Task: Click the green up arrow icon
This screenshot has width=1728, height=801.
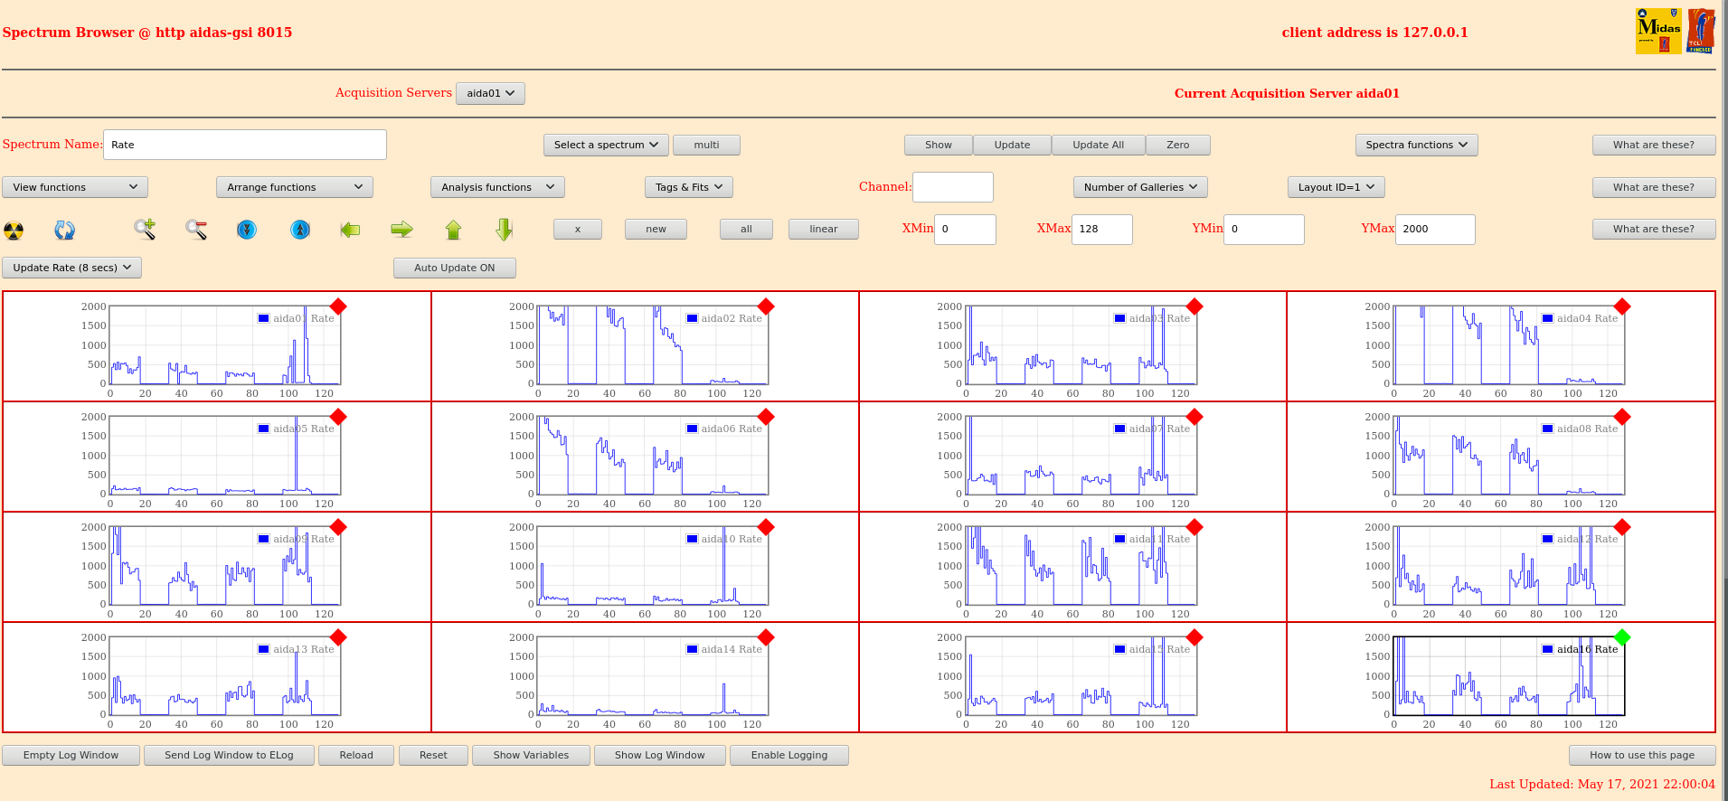Action: [453, 230]
